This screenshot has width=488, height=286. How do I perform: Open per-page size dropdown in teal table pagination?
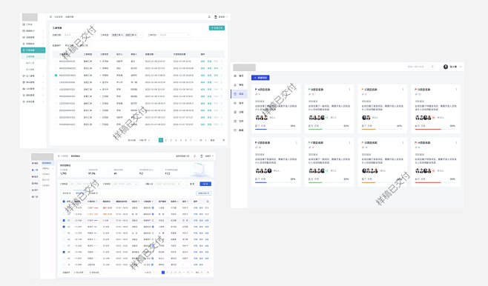[x=145, y=140]
